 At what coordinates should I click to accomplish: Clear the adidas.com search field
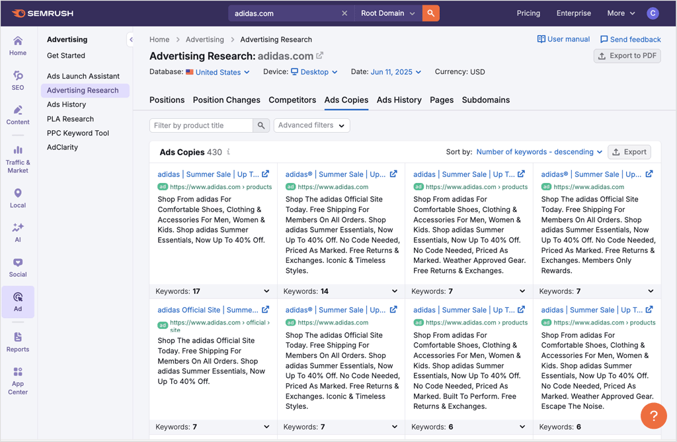(x=344, y=13)
